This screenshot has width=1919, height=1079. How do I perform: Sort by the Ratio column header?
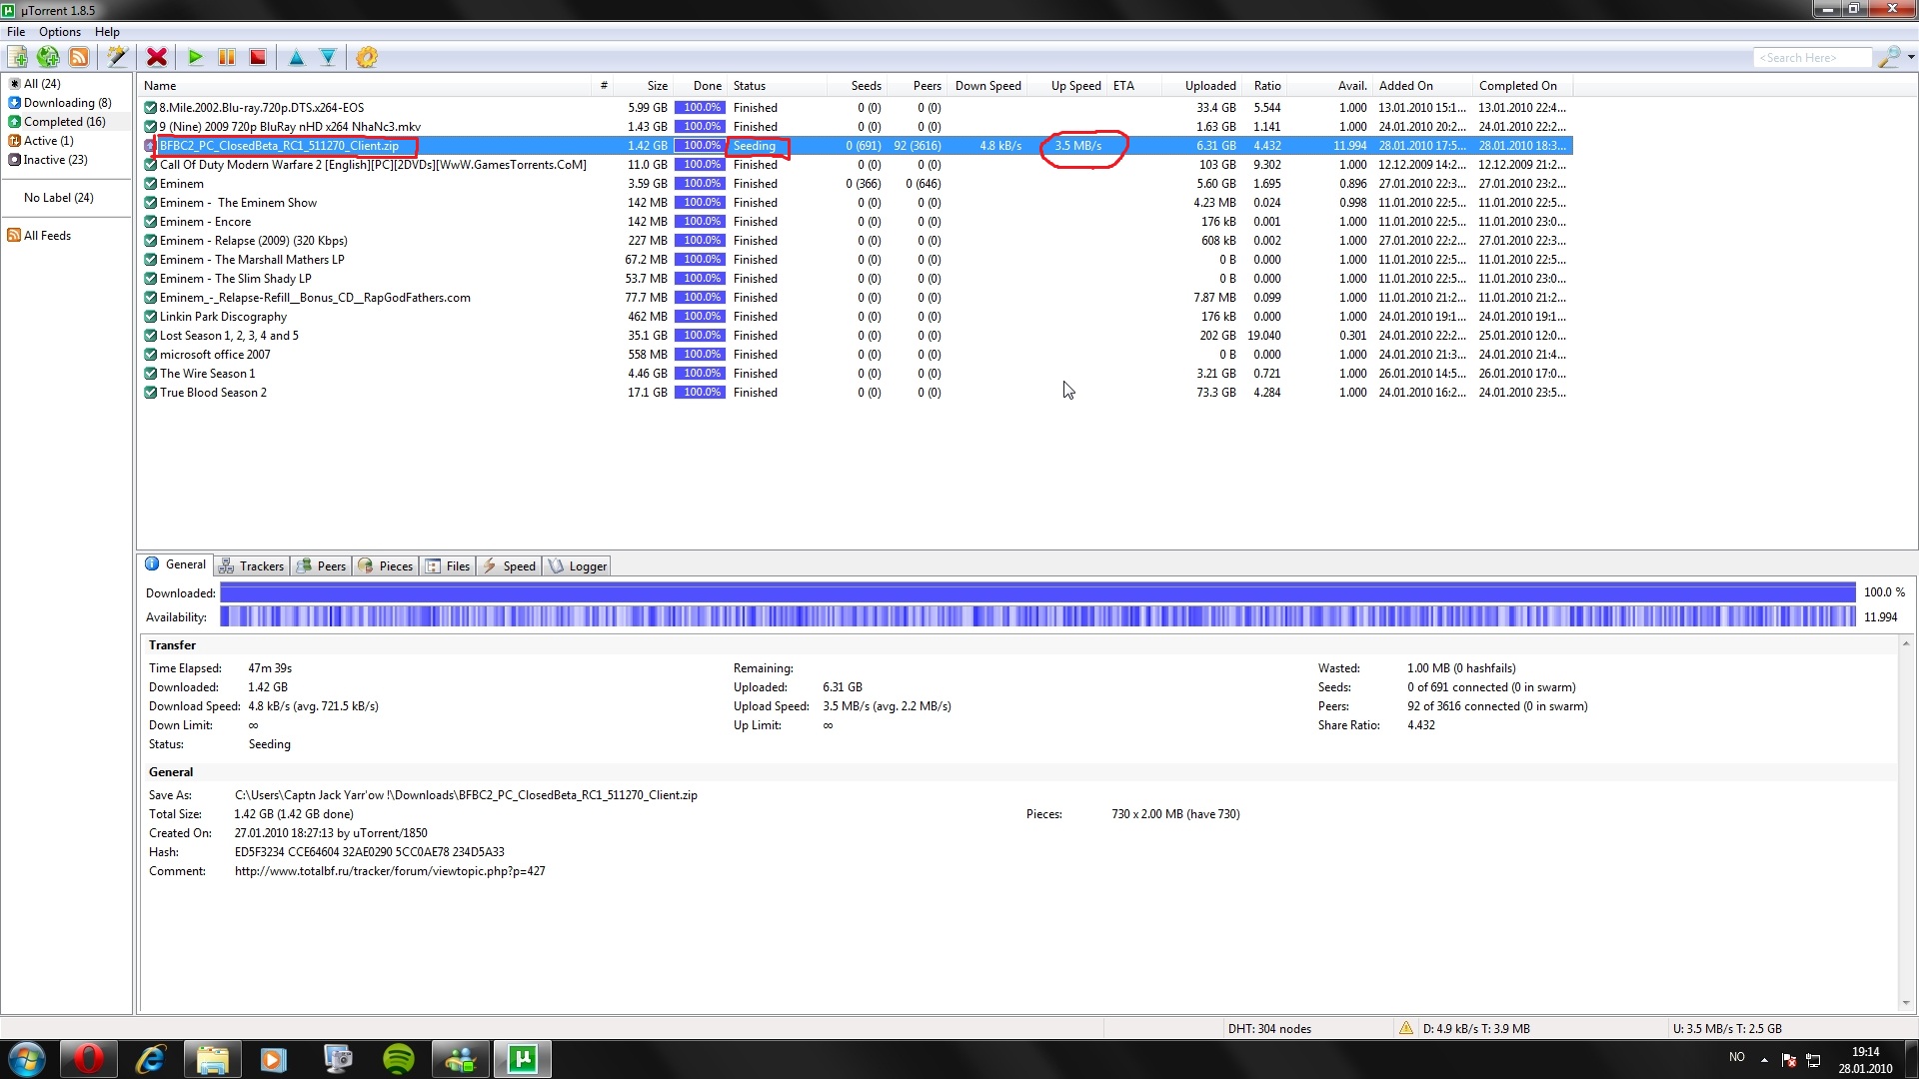[1264, 86]
